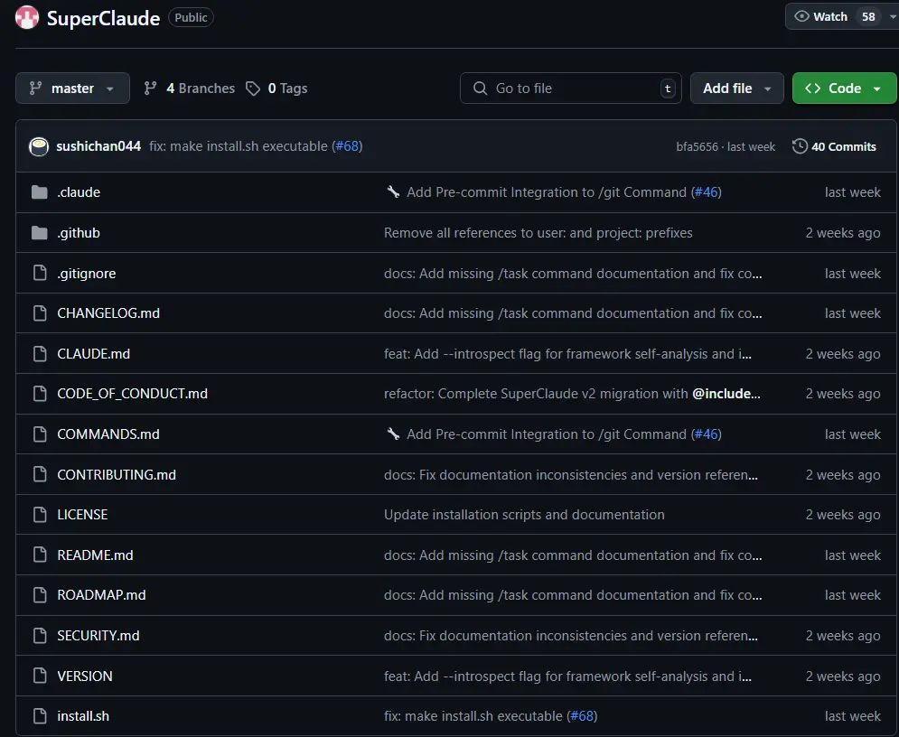Click the commit history clock icon

(x=800, y=146)
